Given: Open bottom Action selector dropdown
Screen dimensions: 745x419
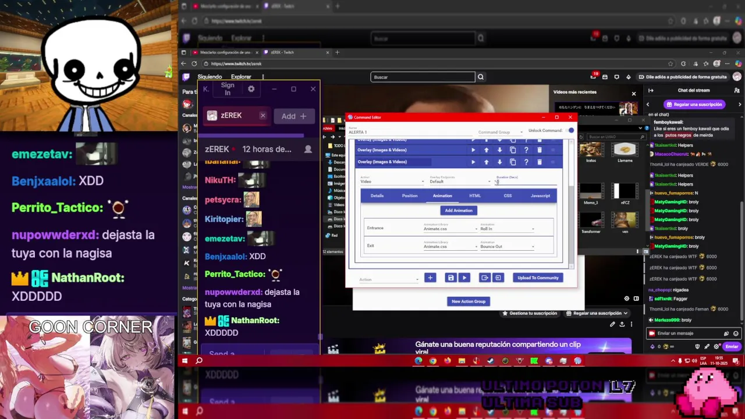Looking at the screenshot, I should tap(388, 279).
